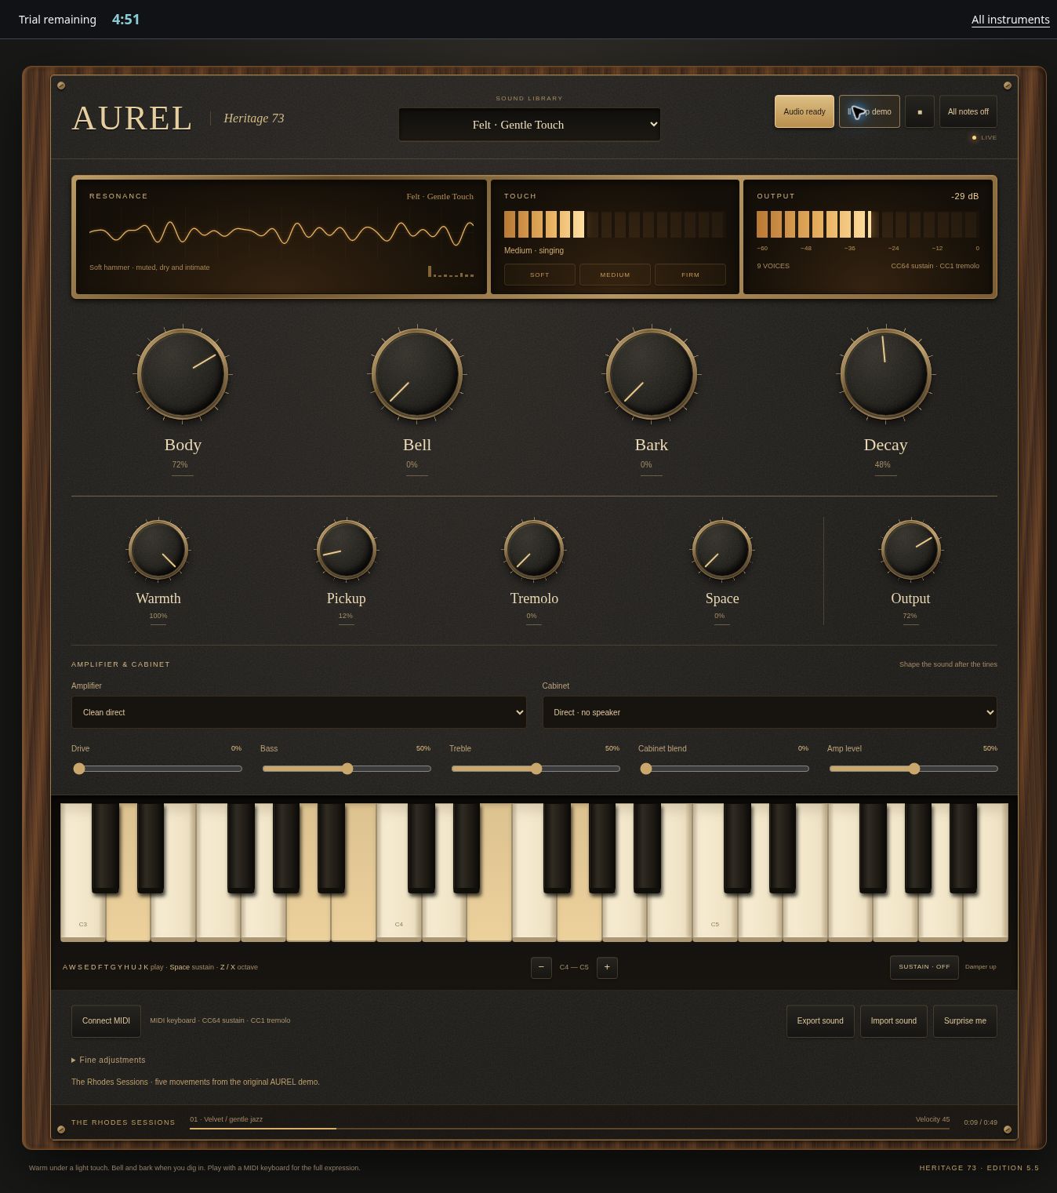Image resolution: width=1057 pixels, height=1193 pixels.
Task: Click the '9 VOICES' text in Output panel
Action: 773,266
